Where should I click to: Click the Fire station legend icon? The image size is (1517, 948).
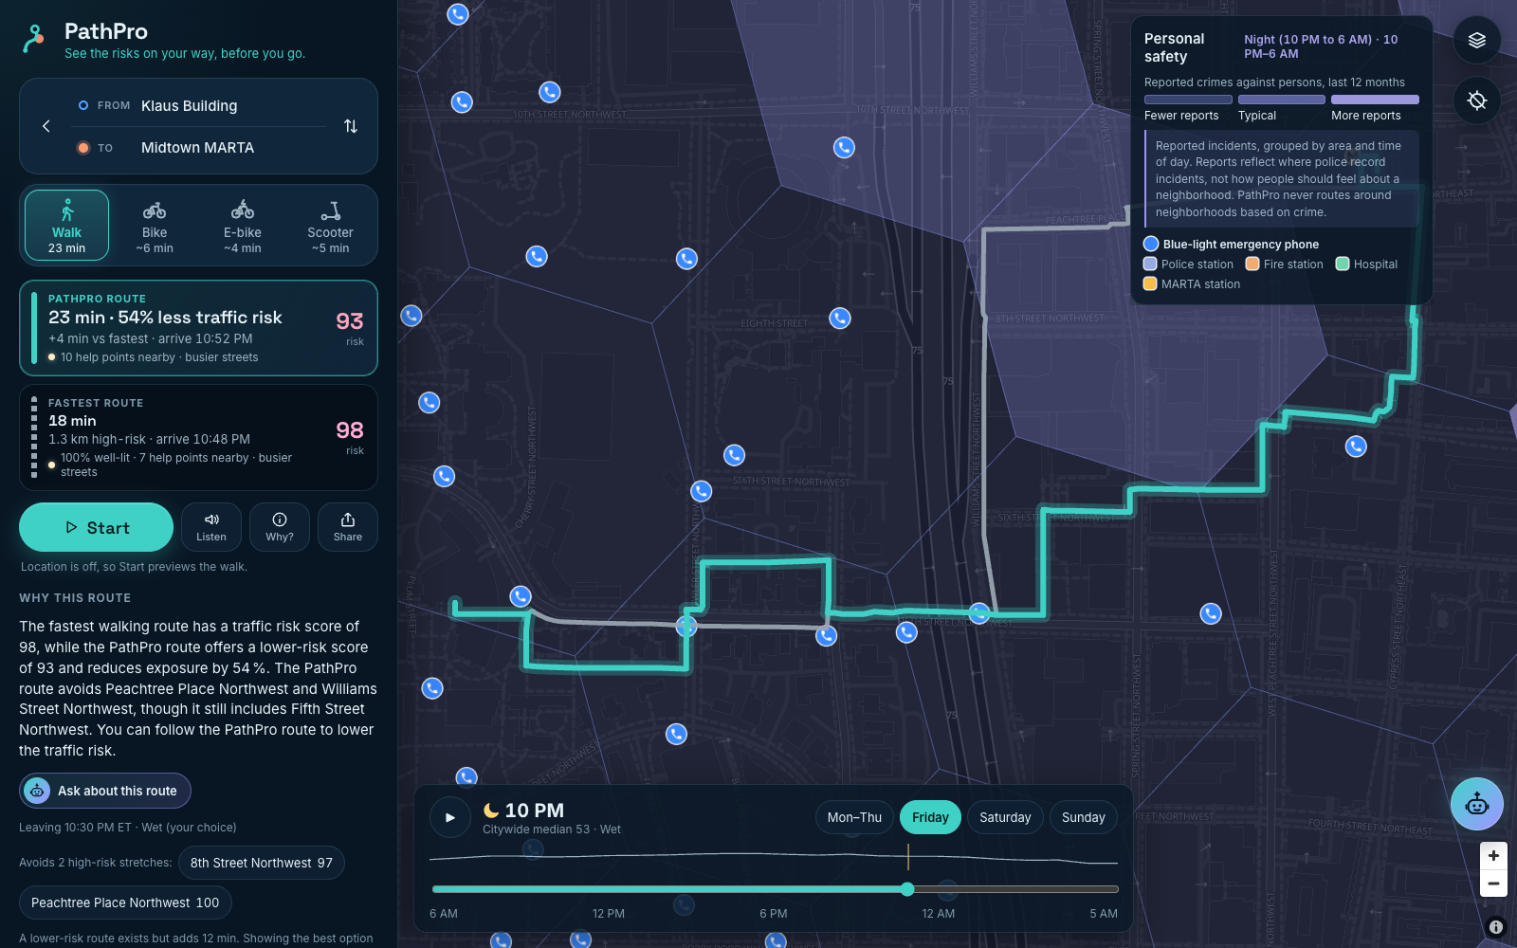[x=1252, y=264]
